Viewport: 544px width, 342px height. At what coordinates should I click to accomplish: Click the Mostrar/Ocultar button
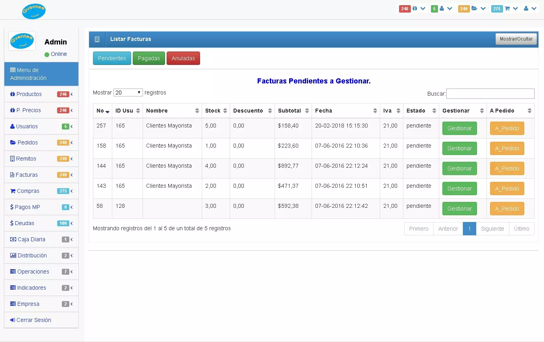[x=516, y=39]
